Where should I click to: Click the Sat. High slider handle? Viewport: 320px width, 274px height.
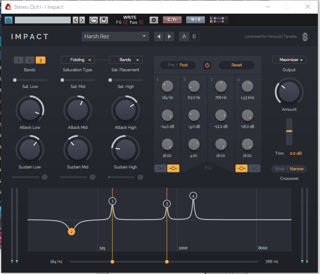pyautogui.click(x=110, y=80)
